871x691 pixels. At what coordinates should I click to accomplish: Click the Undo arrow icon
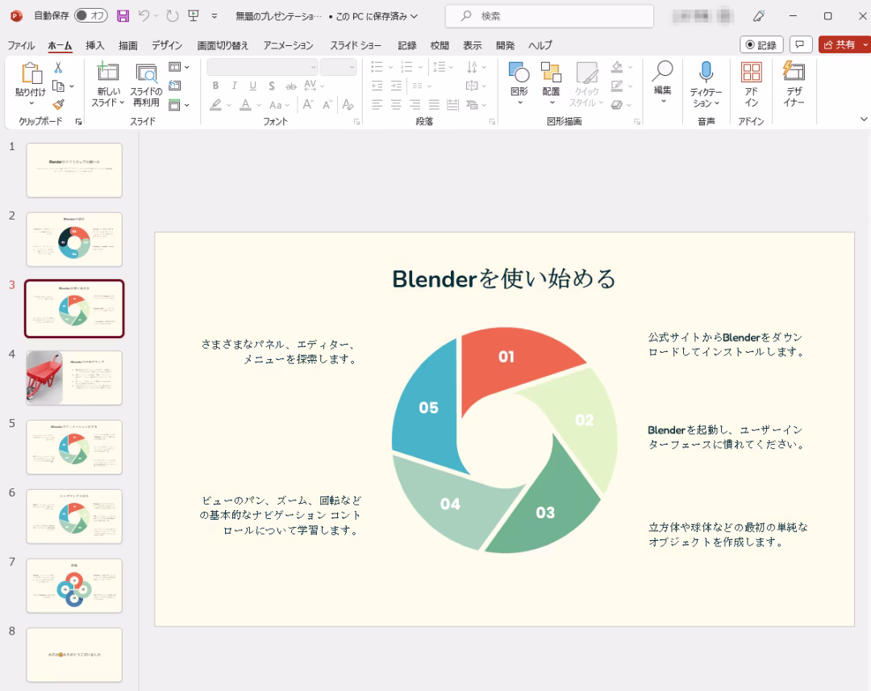coord(144,16)
